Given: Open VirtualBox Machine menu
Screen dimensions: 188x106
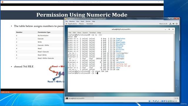Looking at the screenshot, I should click(72, 21).
